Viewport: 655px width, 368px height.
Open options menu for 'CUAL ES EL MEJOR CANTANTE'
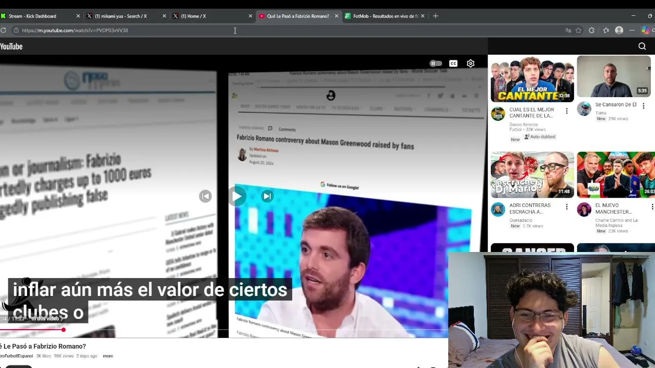[x=566, y=111]
